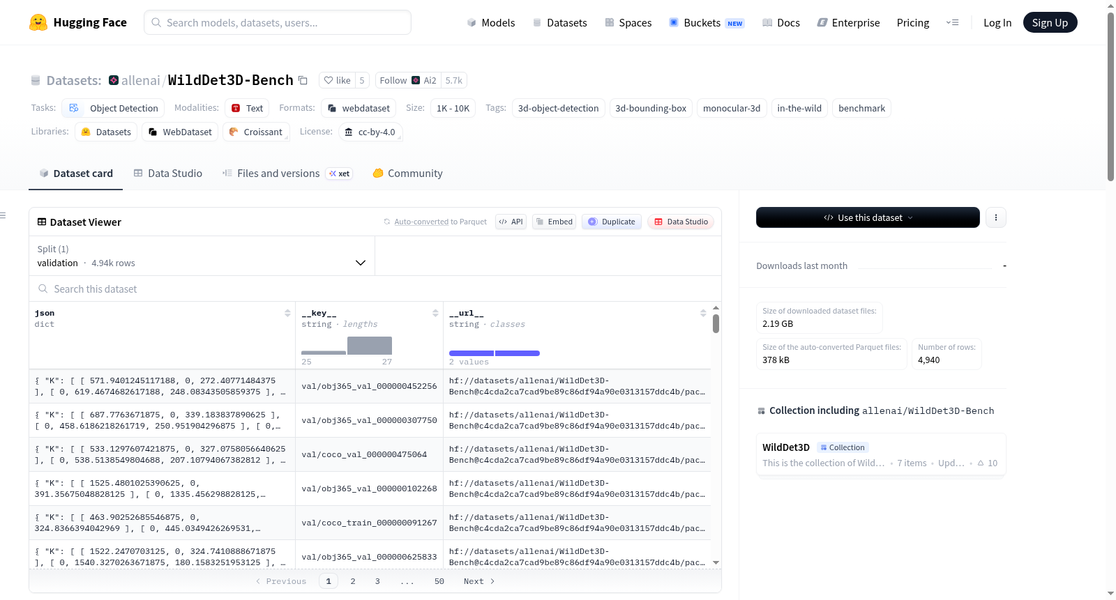Viewport: 1116px width, 600px height.
Task: Click the Sign Up button
Action: point(1050,22)
